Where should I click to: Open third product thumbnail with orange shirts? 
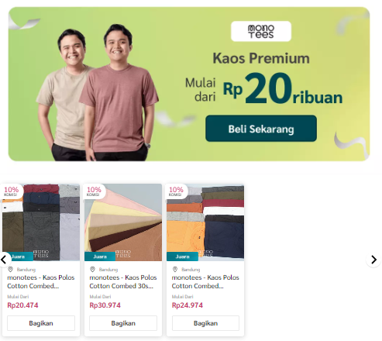(205, 222)
